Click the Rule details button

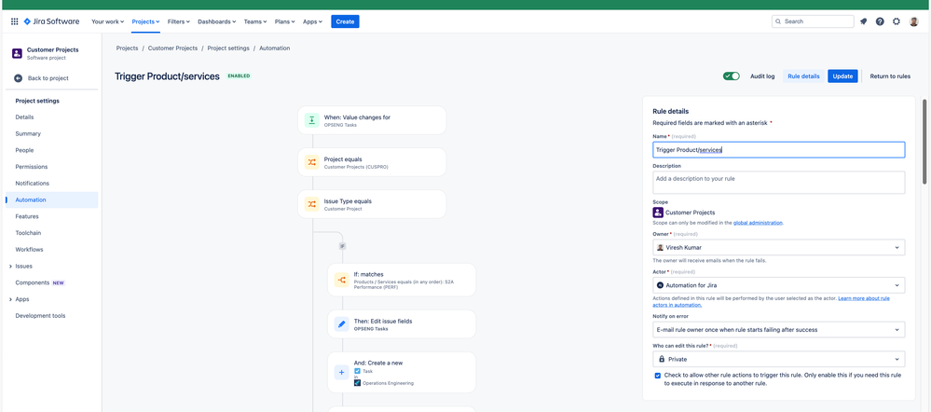click(x=803, y=76)
